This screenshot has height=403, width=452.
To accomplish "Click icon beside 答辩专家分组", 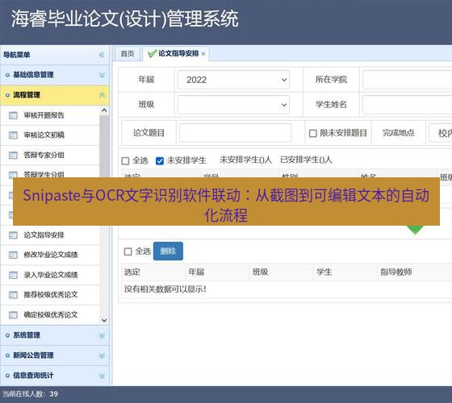I will (x=13, y=156).
